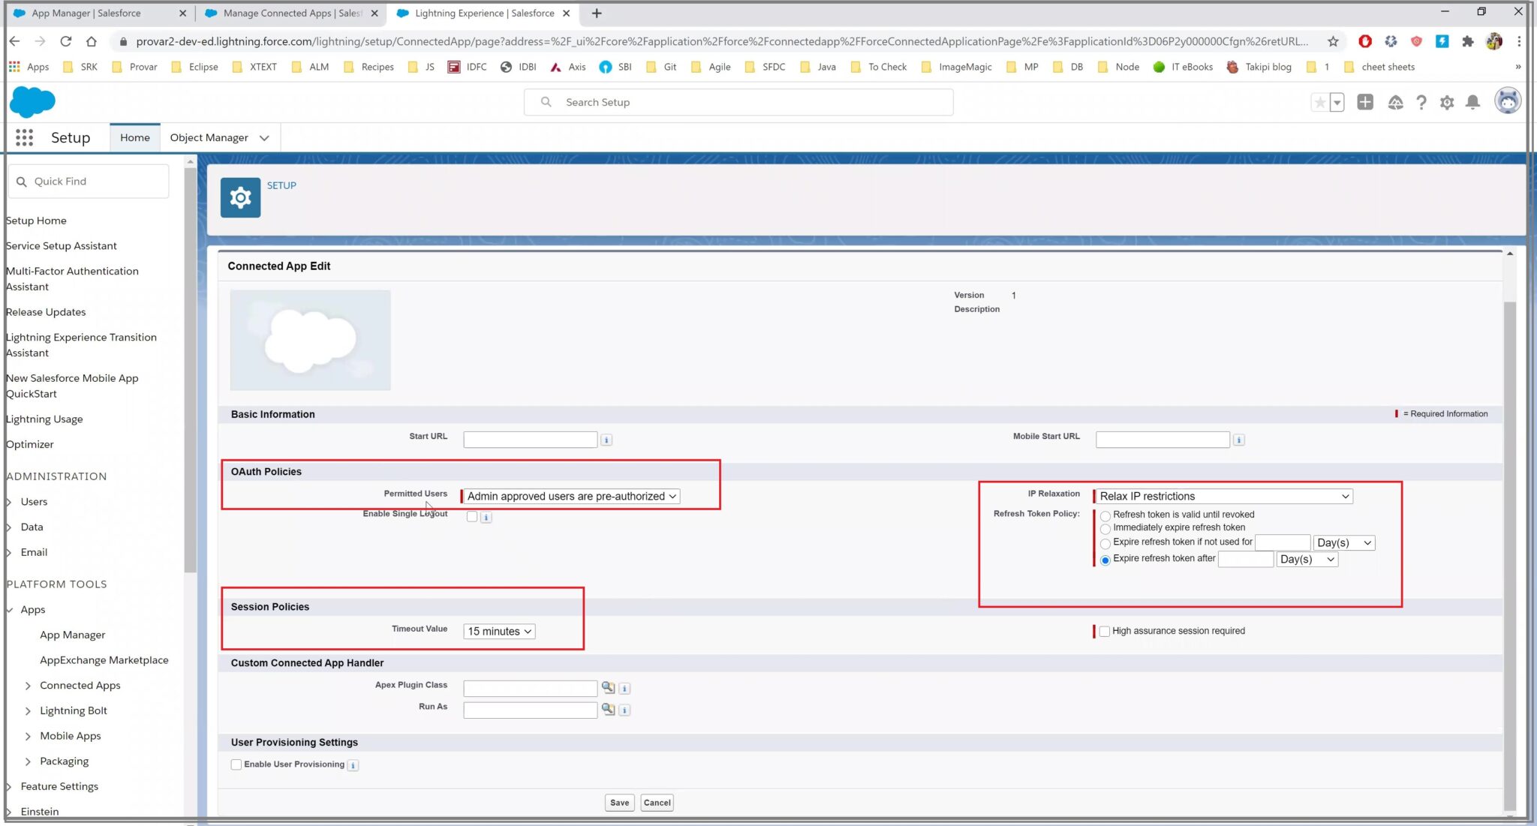Image resolution: width=1537 pixels, height=826 pixels.
Task: Open notifications with the bell icon
Action: 1472,102
